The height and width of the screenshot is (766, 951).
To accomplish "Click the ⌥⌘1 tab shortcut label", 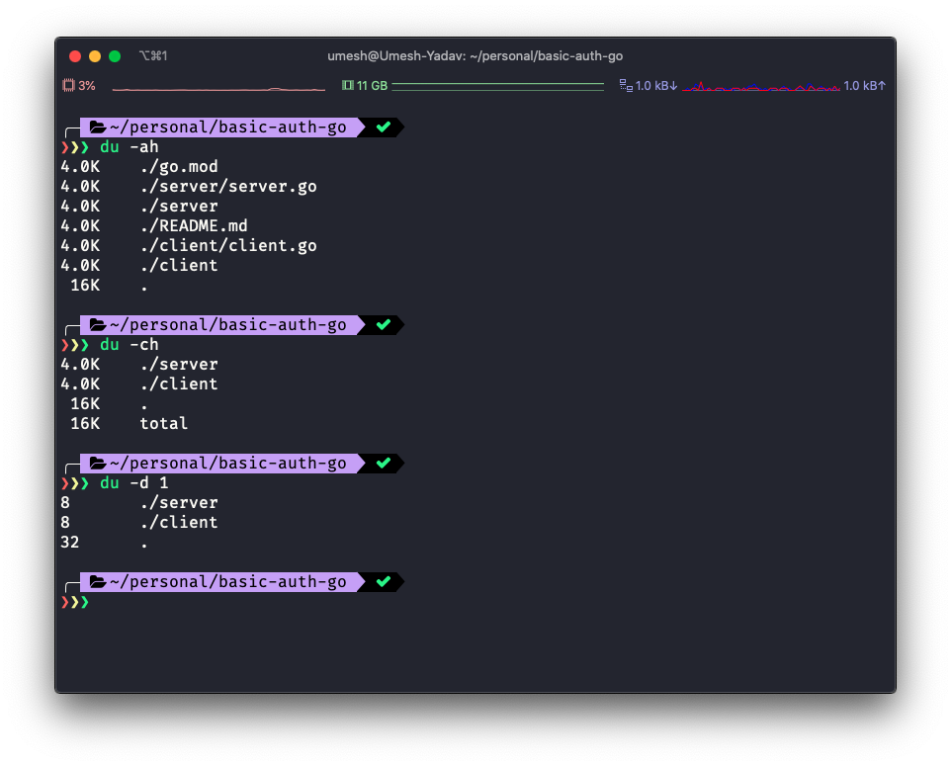I will pos(151,55).
